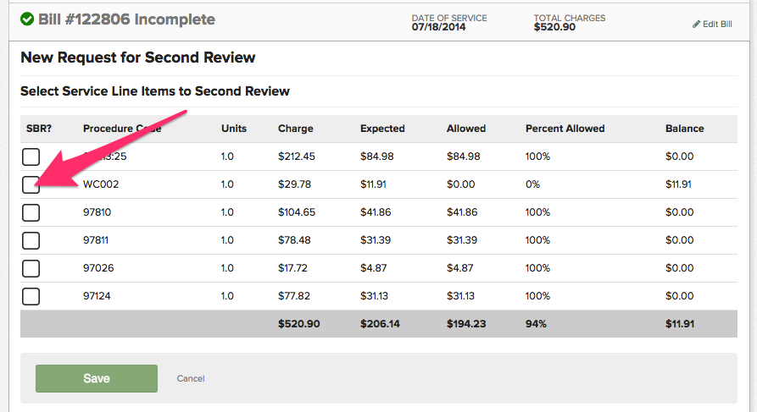Click the Balance column header
The image size is (757, 412).
coord(684,129)
